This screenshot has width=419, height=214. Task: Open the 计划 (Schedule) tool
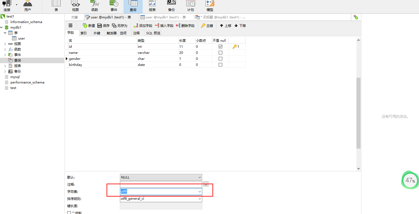(x=190, y=5)
